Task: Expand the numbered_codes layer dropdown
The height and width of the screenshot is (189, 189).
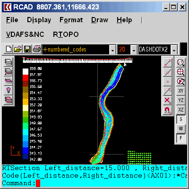Action: 112,50
